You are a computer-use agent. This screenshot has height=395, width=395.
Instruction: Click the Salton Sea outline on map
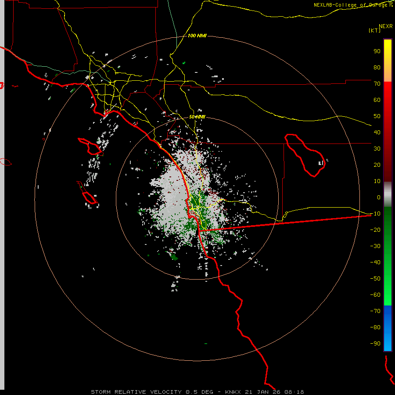(x=305, y=155)
